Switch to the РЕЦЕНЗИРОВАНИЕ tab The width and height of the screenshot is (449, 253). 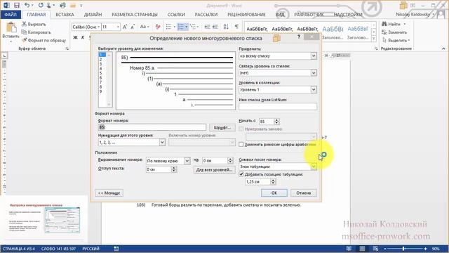[x=246, y=14]
